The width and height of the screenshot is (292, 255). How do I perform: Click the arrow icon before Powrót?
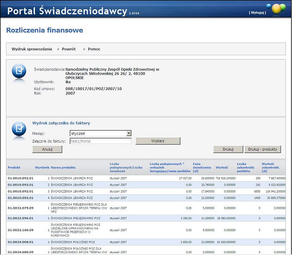coord(58,49)
